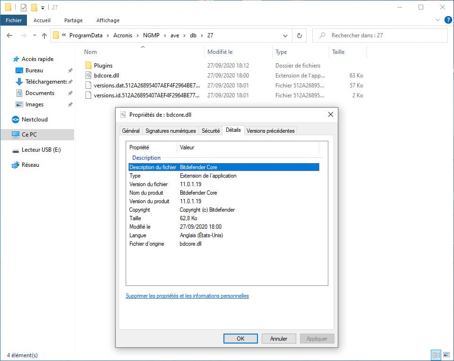
Task: Switch to the Général tab
Action: [x=130, y=131]
